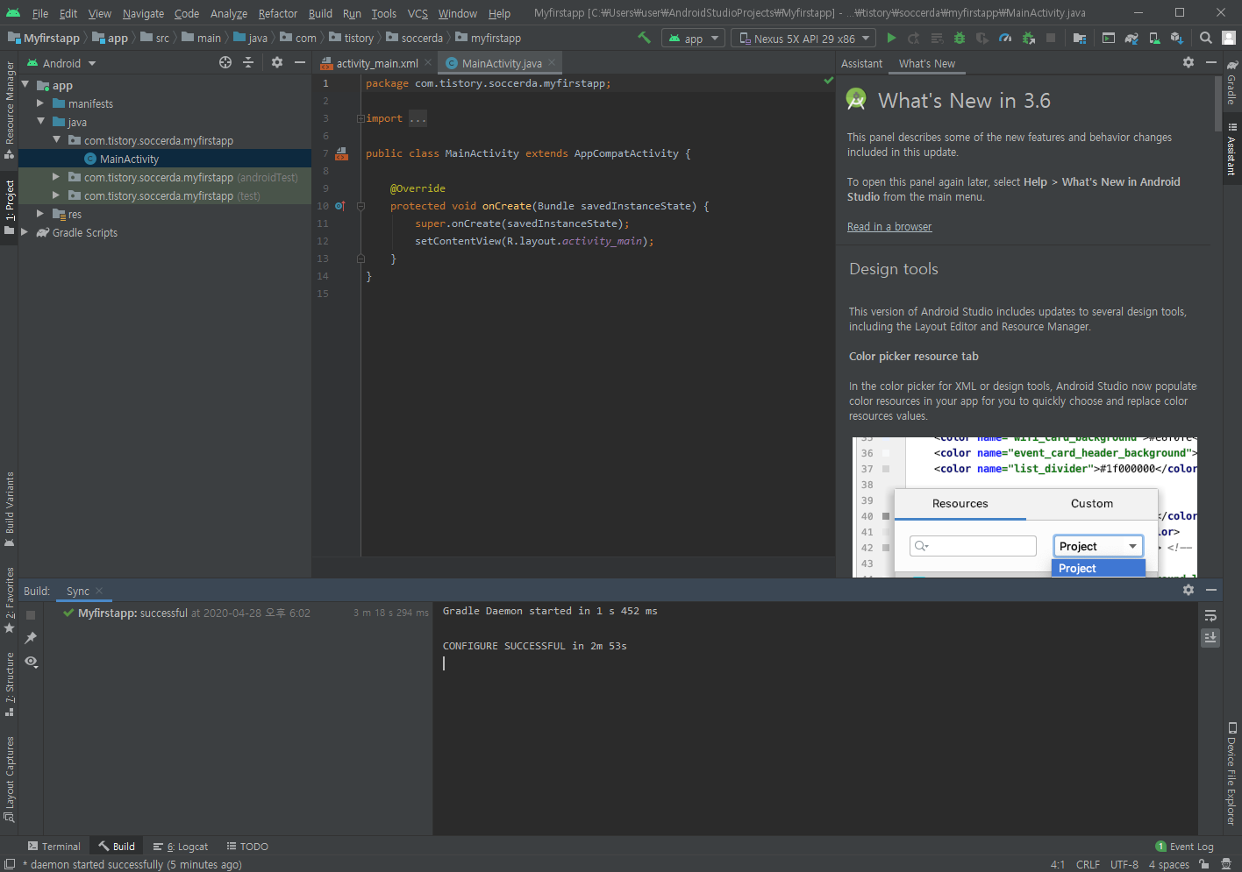
Task: Click the user account avatar icon
Action: pos(1229,38)
